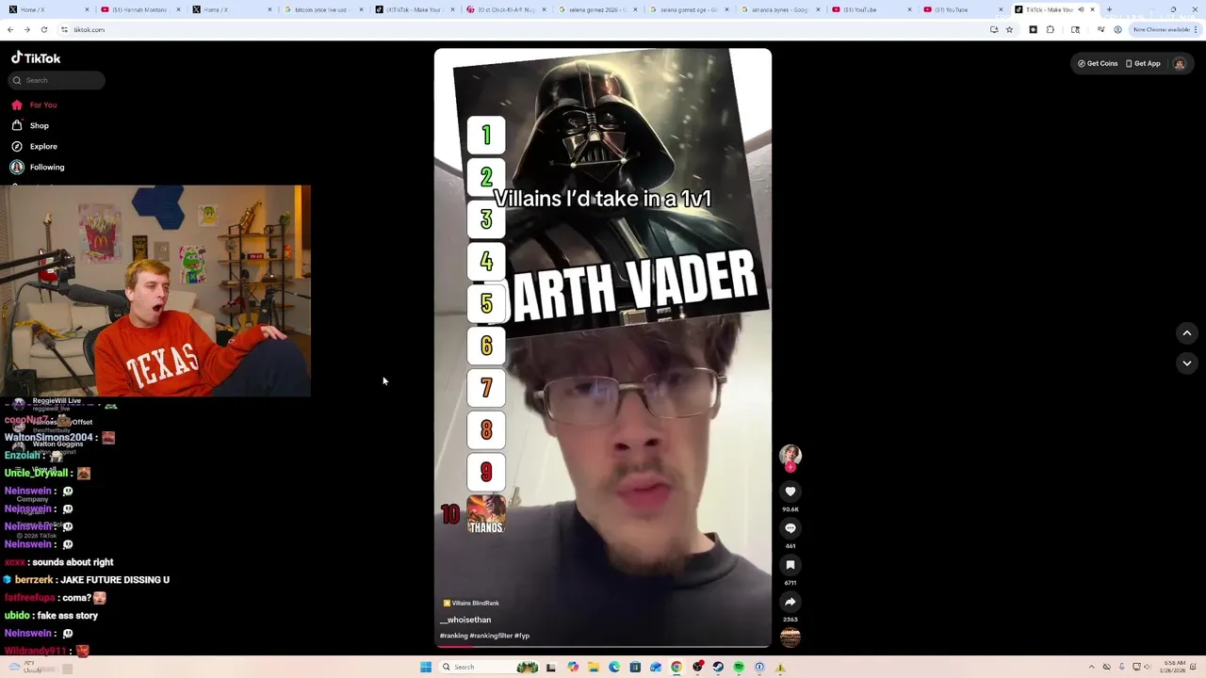Screen dimensions: 1206x678
Task: Click the TikTok logo
Action: click(36, 58)
